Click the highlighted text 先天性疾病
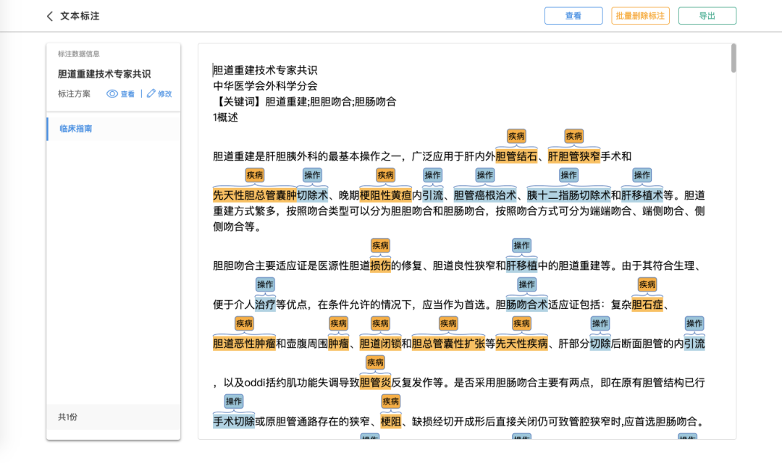The image size is (782, 463). click(521, 344)
